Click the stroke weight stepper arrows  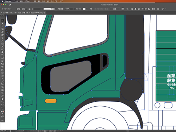[32, 9]
